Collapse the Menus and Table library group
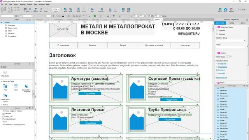Image resolution: width=249 pixels, height=140 pixels. [x=2, y=81]
